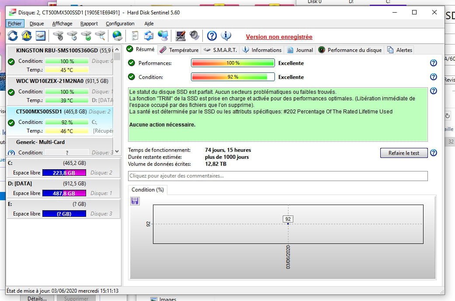The height and width of the screenshot is (301, 455).
Task: Select the WDC WD10EZEX-21M2NA0 disk
Action: [60, 90]
